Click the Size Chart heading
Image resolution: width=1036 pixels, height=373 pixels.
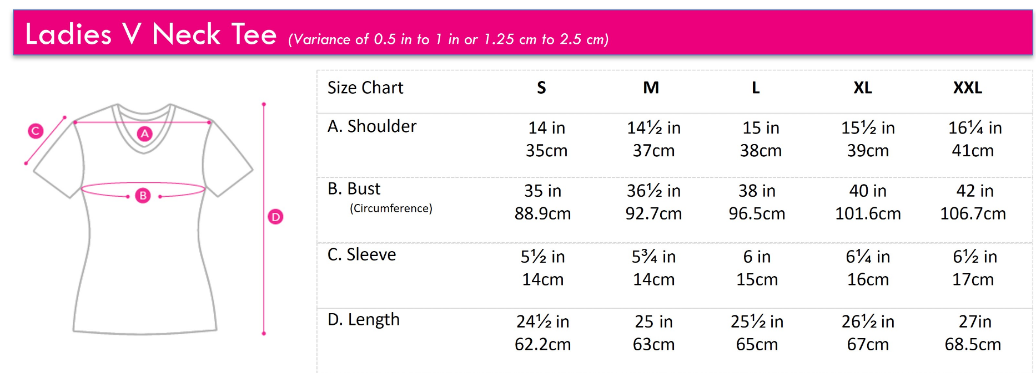(365, 88)
